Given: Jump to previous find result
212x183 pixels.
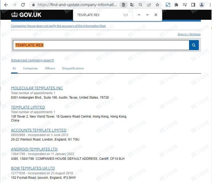Looking at the screenshot, I should 139,15.
